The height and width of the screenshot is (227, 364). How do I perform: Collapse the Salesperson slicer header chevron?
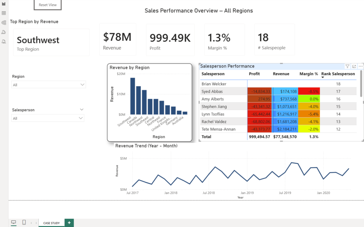click(x=82, y=109)
